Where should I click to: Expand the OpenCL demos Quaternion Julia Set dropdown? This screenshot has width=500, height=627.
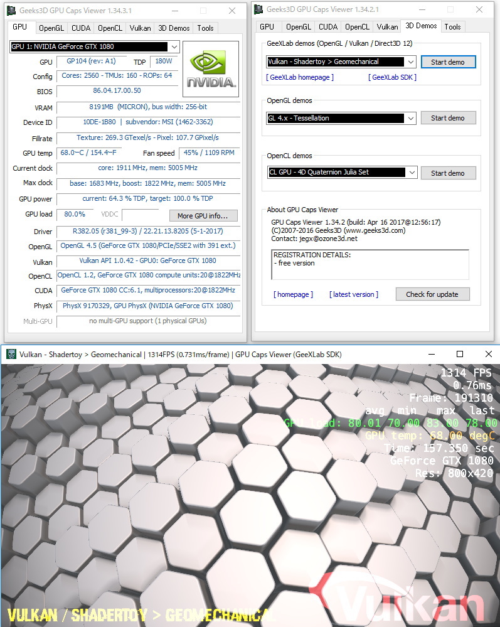tap(412, 173)
